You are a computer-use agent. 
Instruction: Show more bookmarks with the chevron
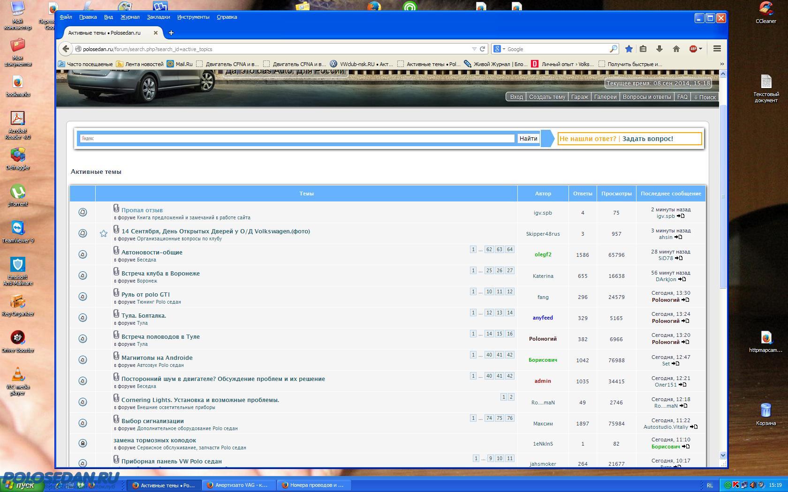722,64
